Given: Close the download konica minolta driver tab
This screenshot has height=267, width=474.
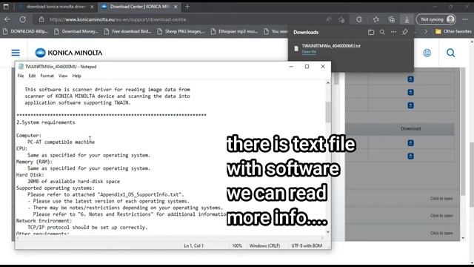Looking at the screenshot, I should pos(92,7).
